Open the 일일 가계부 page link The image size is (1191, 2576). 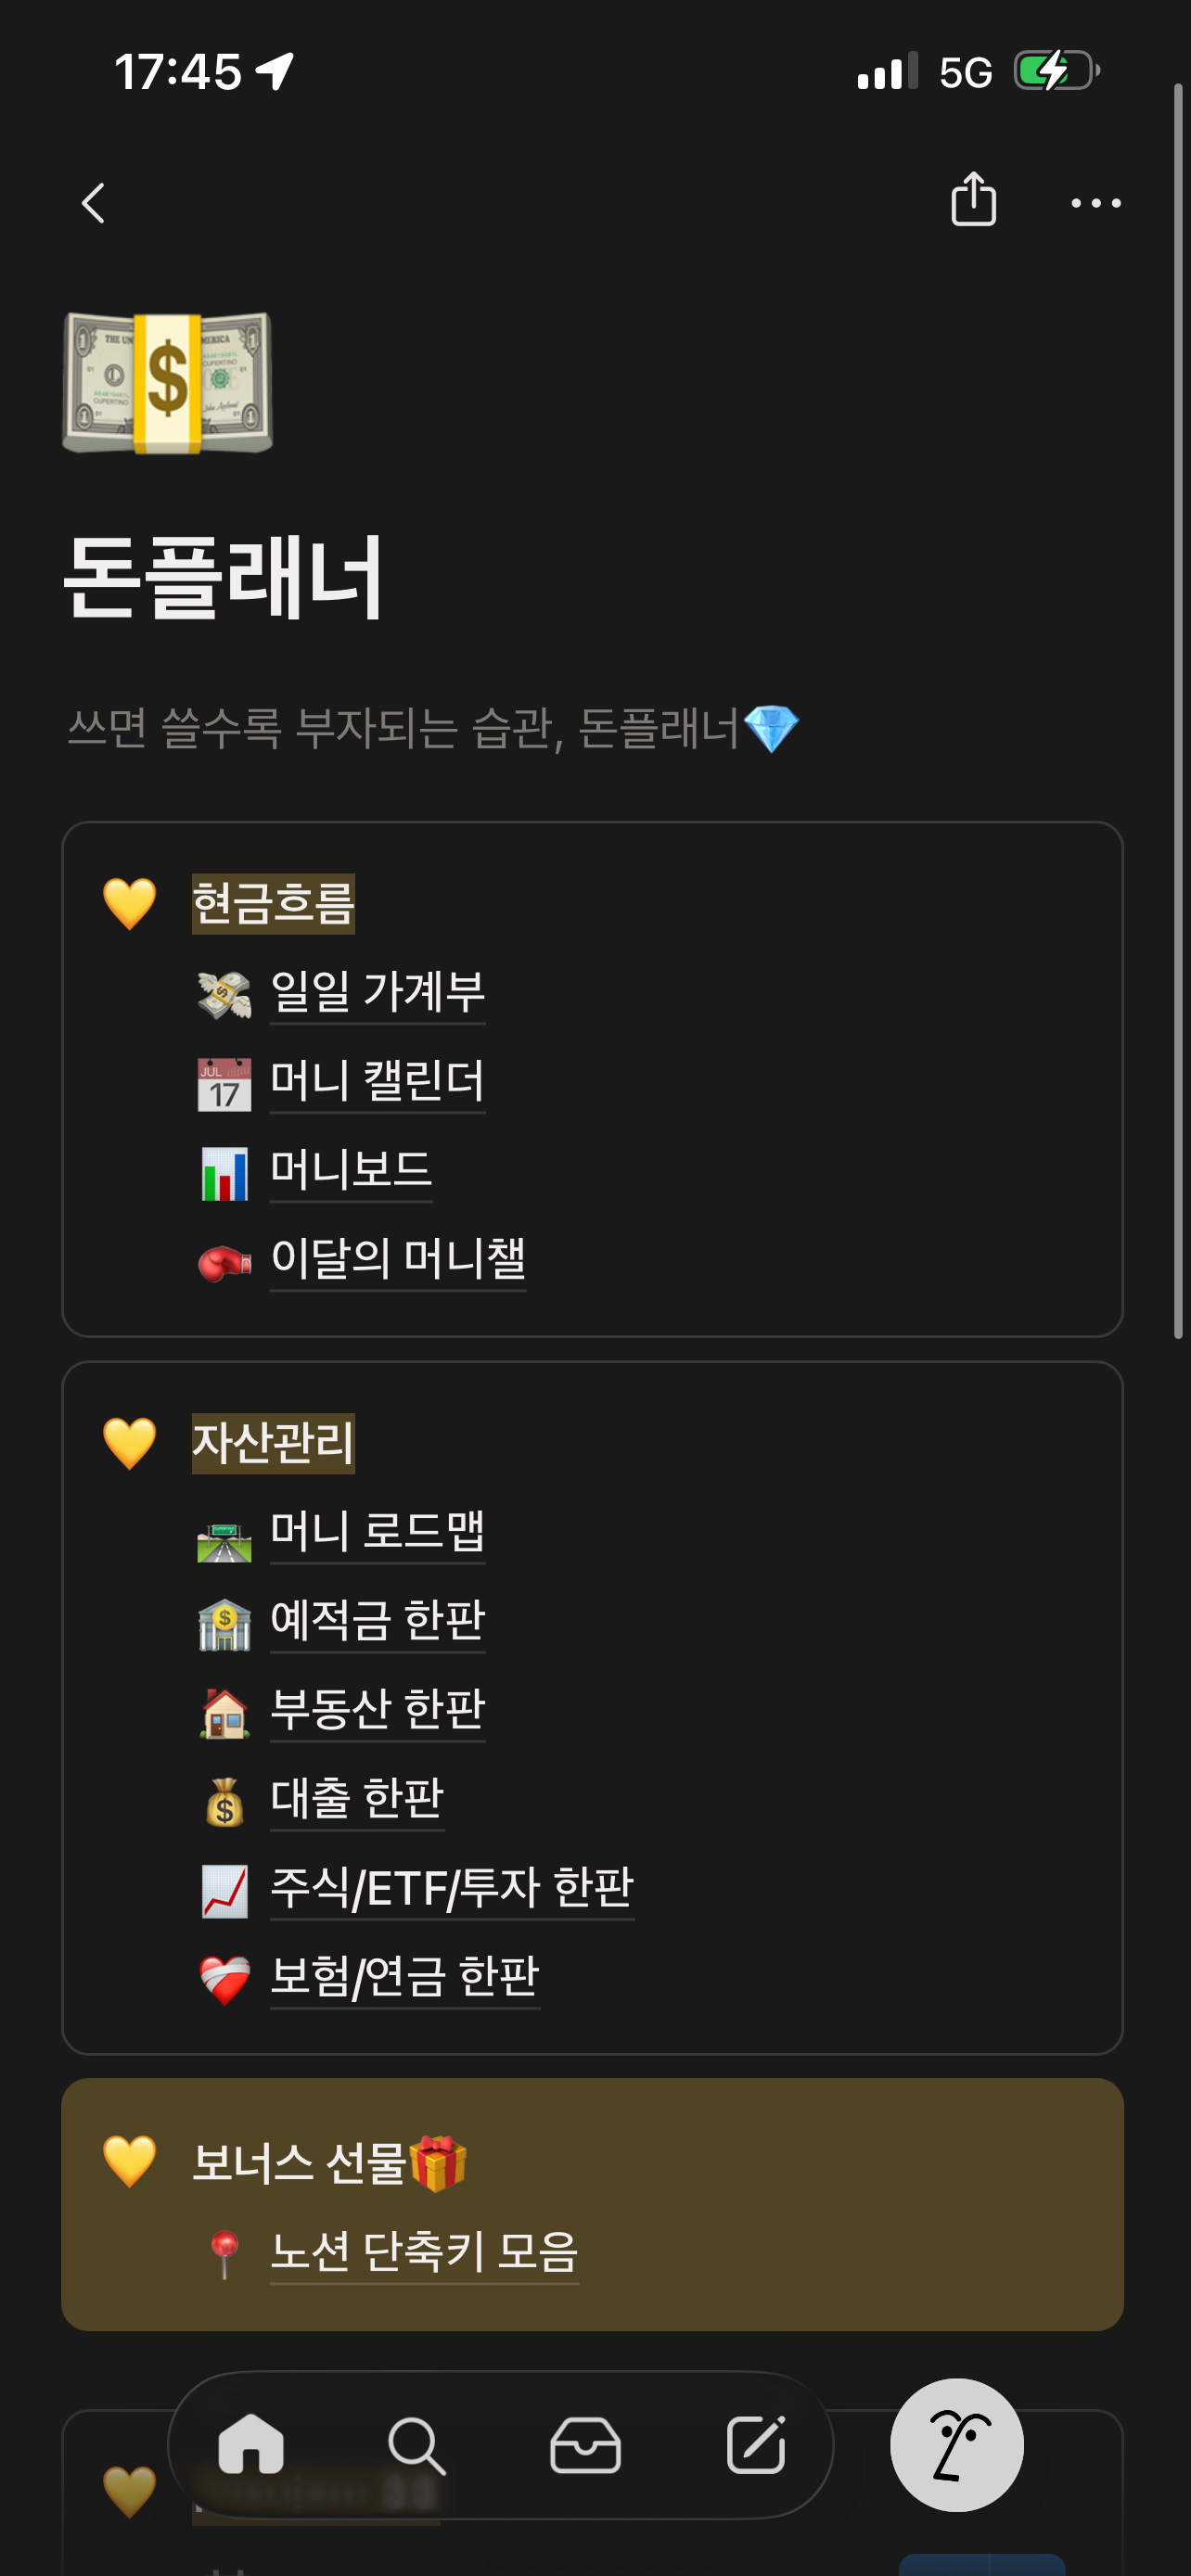point(377,992)
